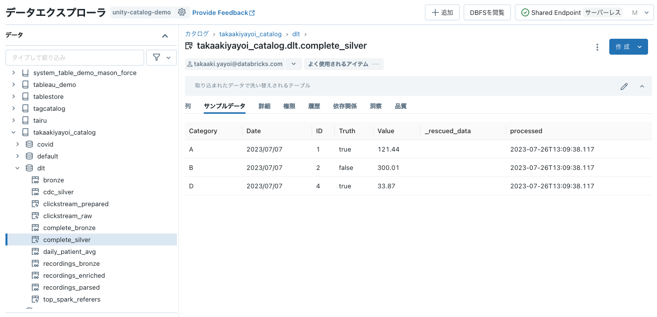Click the recordings_enriched table icon
Screen dimensions: 657x317
click(x=36, y=275)
